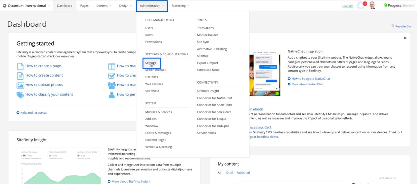Viewport: 417px width, 184px height.
Task: Select Connector for Eloqua
Action: 211,119
